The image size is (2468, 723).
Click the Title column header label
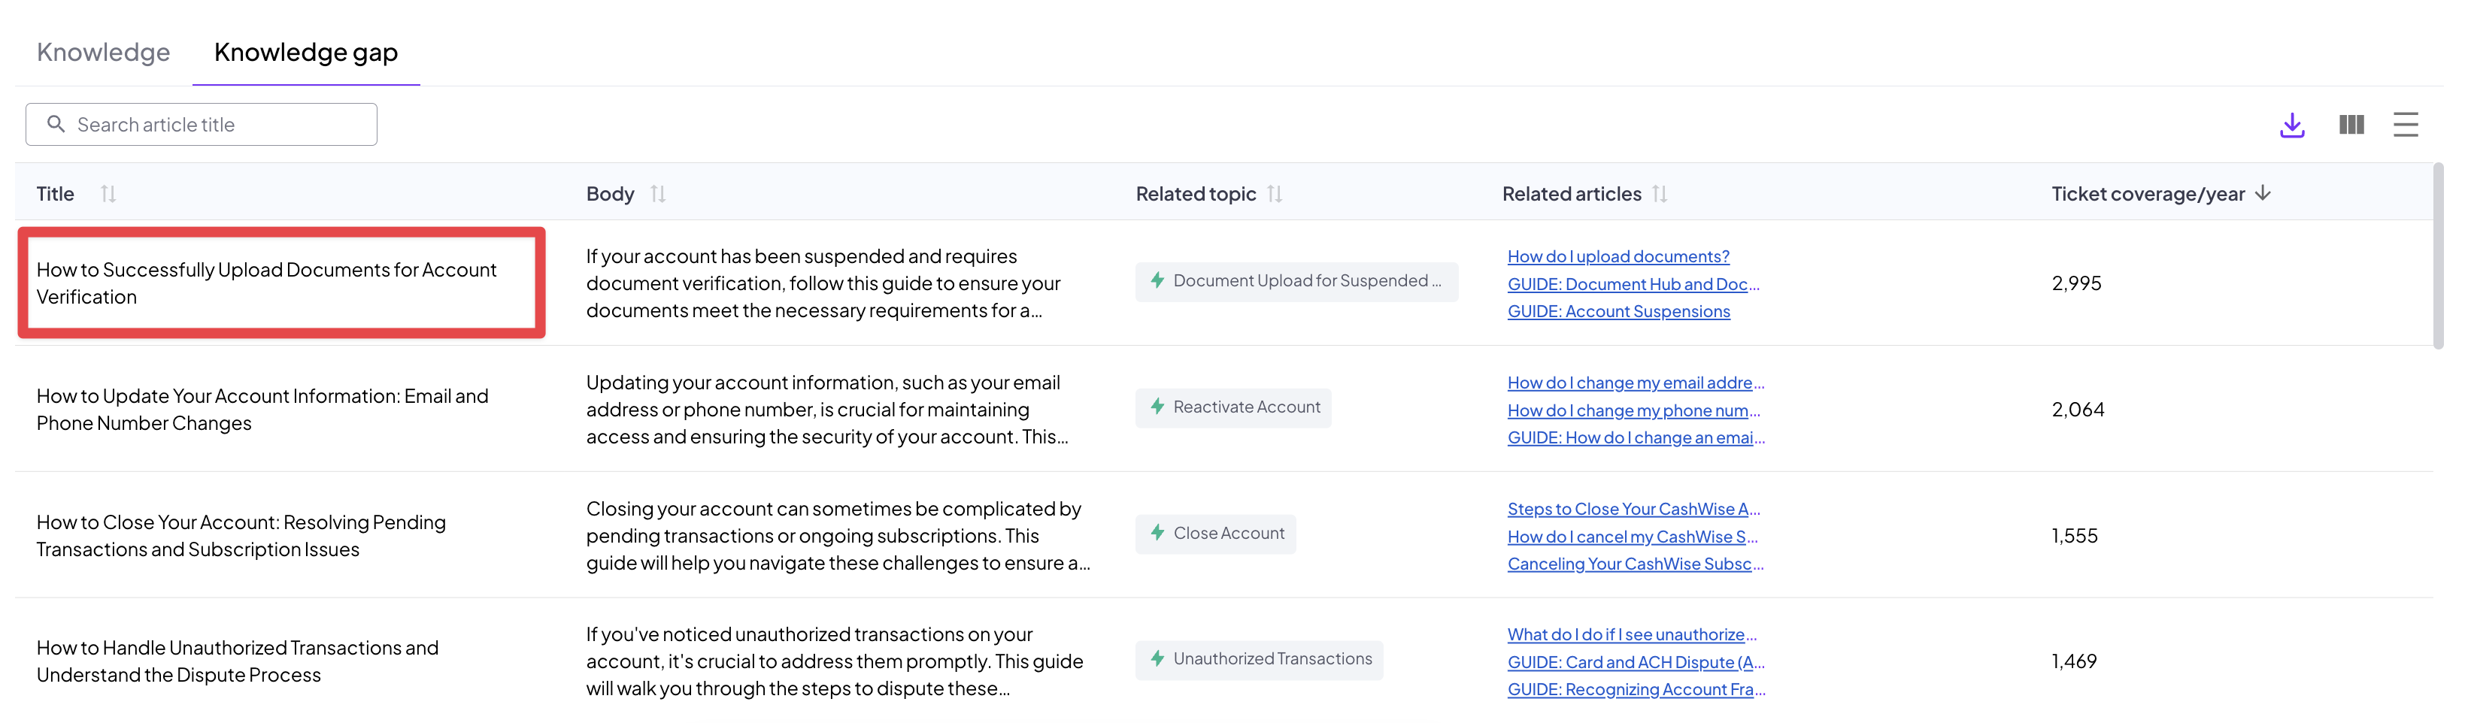pos(55,193)
